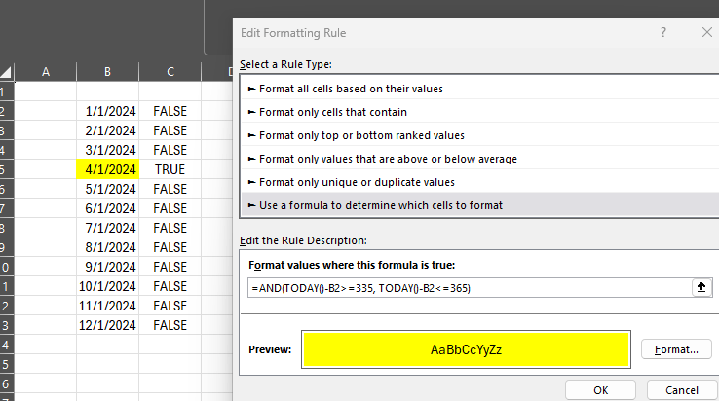Select the highlighted cell 4/1/2024

click(108, 169)
